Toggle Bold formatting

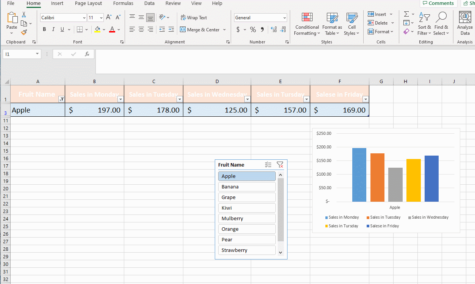[x=44, y=29]
